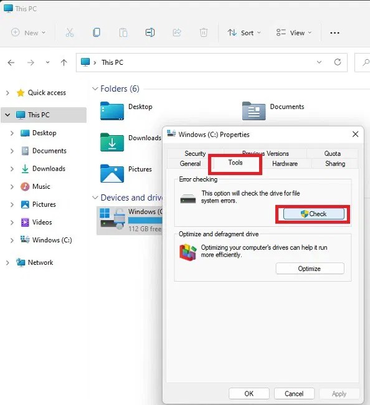Viewport: 370px width, 405px height.
Task: Open the See more ellipsis menu
Action: 334,33
